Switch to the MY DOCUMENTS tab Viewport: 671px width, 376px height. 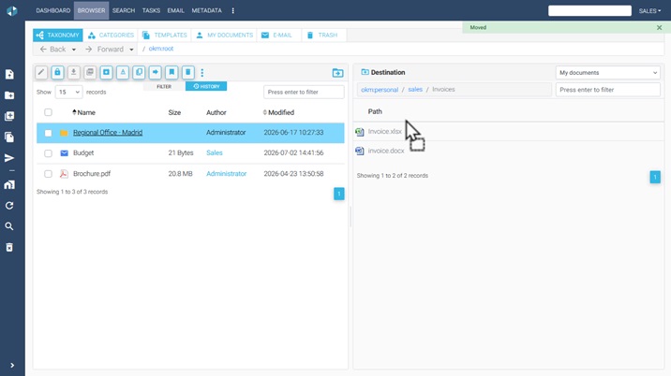point(224,35)
